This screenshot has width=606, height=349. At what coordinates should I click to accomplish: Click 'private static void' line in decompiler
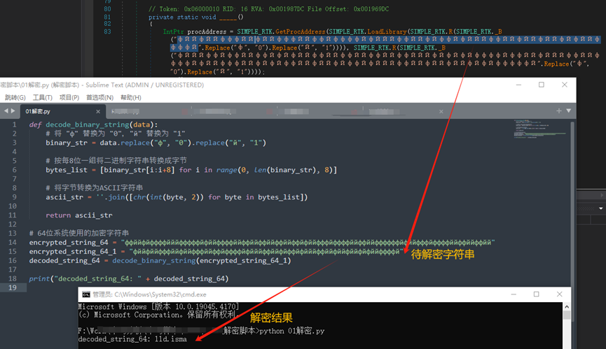tap(196, 17)
